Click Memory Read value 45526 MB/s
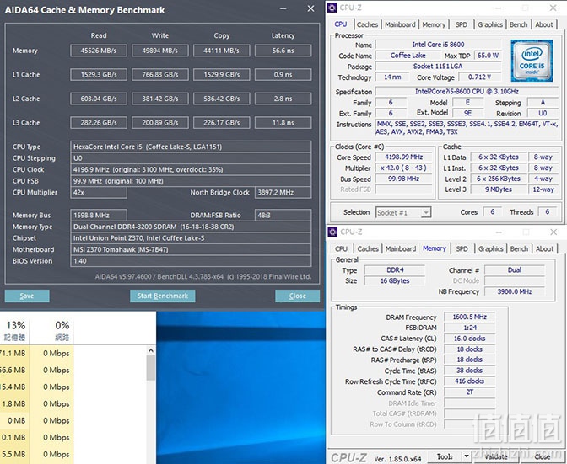The width and height of the screenshot is (567, 464). click(x=99, y=51)
